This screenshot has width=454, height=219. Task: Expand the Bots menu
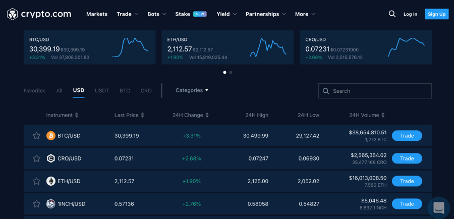[157, 14]
